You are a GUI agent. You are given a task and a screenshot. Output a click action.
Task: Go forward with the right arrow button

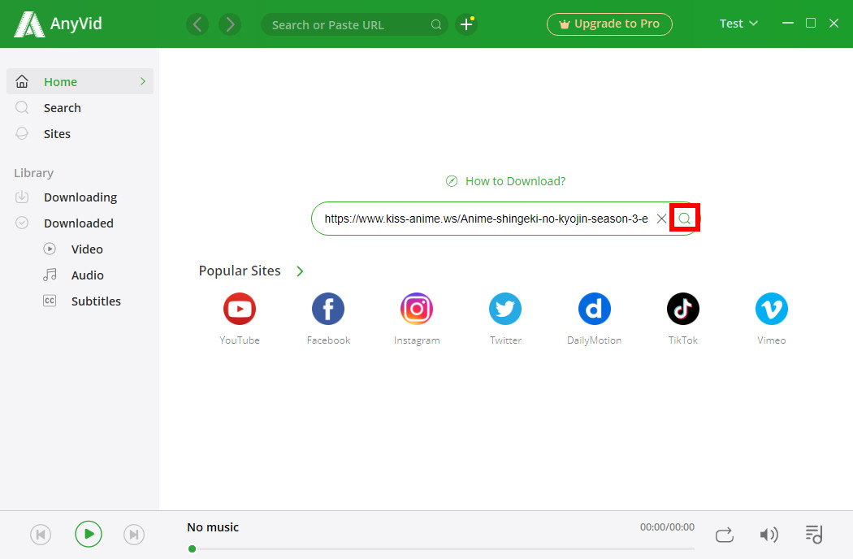[x=230, y=24]
